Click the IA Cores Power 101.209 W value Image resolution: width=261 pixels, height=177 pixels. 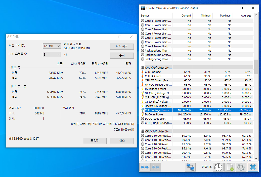tap(184, 114)
